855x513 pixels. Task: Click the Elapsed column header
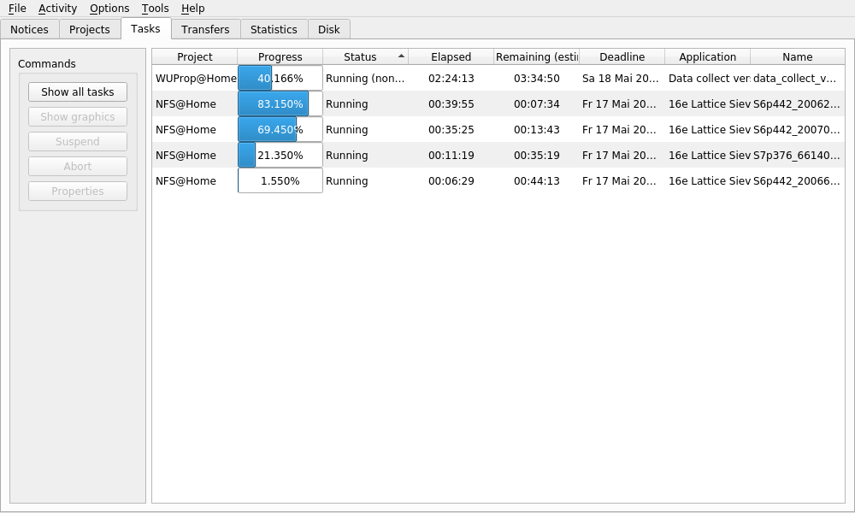click(x=451, y=57)
